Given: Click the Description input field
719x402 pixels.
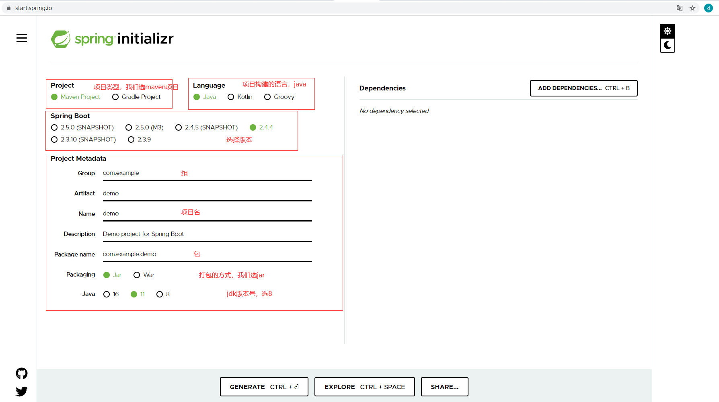Looking at the screenshot, I should click(x=207, y=234).
